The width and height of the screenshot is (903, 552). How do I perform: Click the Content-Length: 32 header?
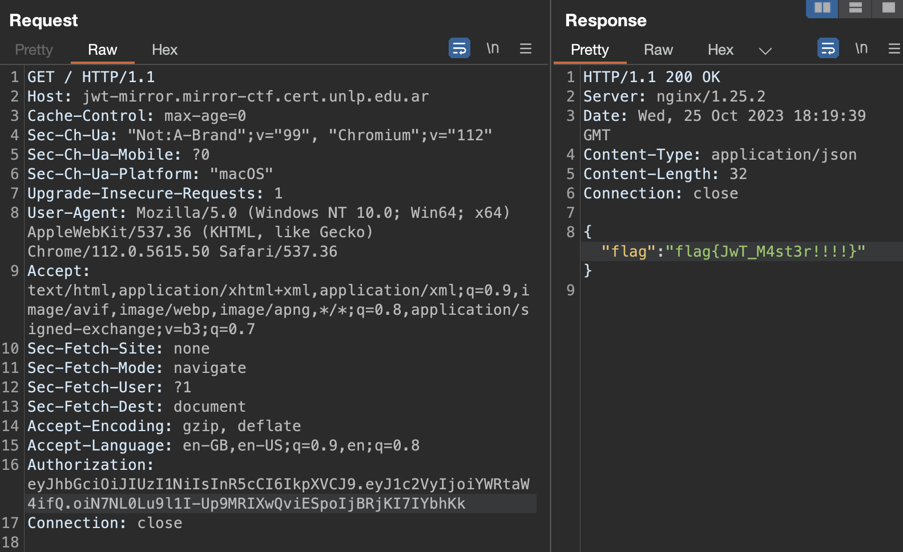coord(666,174)
